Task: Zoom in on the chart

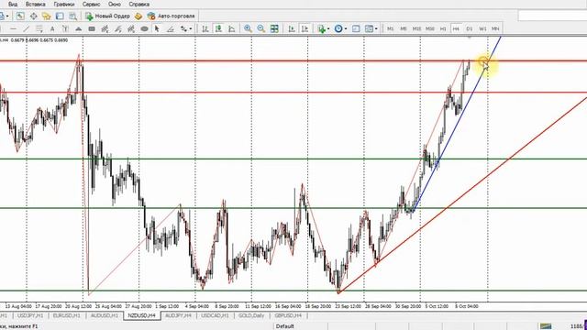Action: (248, 28)
